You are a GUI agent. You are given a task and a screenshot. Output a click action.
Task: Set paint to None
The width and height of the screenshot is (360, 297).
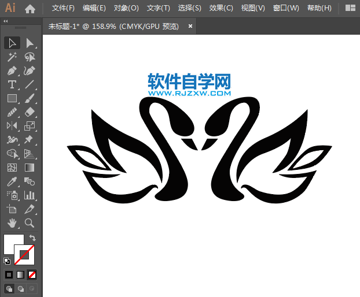click(x=32, y=274)
